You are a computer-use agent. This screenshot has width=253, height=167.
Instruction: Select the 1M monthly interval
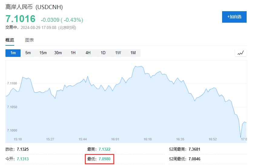click(133, 53)
